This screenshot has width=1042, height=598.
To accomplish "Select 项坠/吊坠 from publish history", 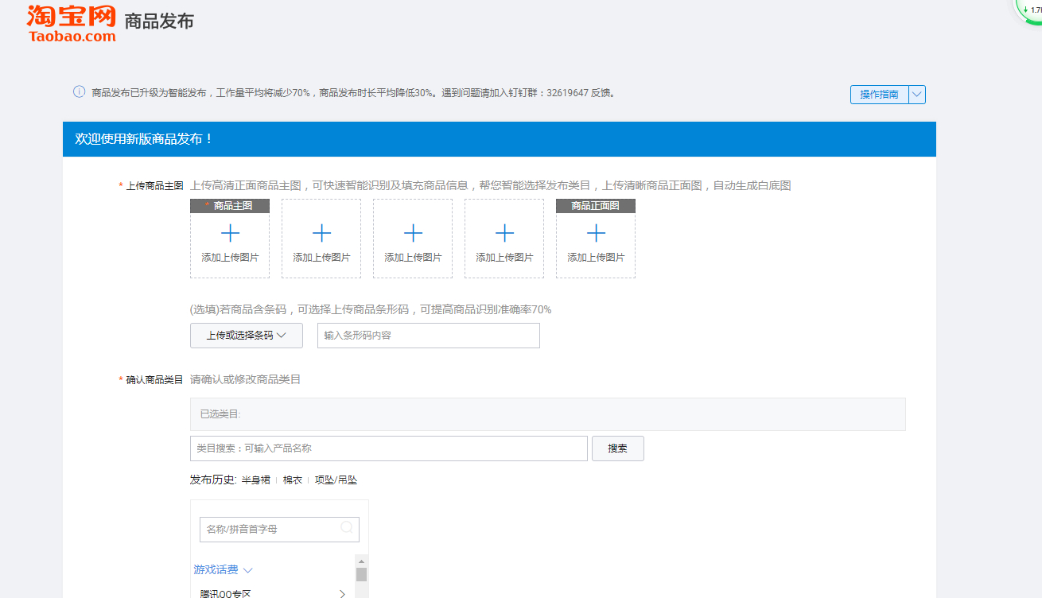I will click(336, 480).
